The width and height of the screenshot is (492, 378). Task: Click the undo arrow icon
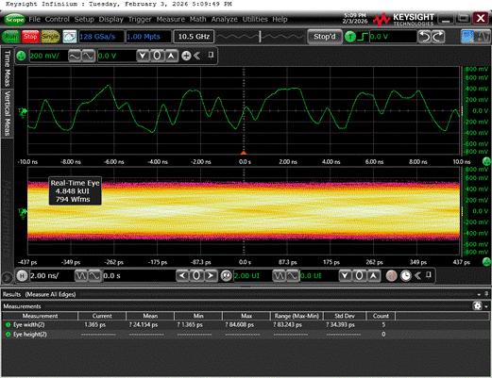tap(424, 37)
